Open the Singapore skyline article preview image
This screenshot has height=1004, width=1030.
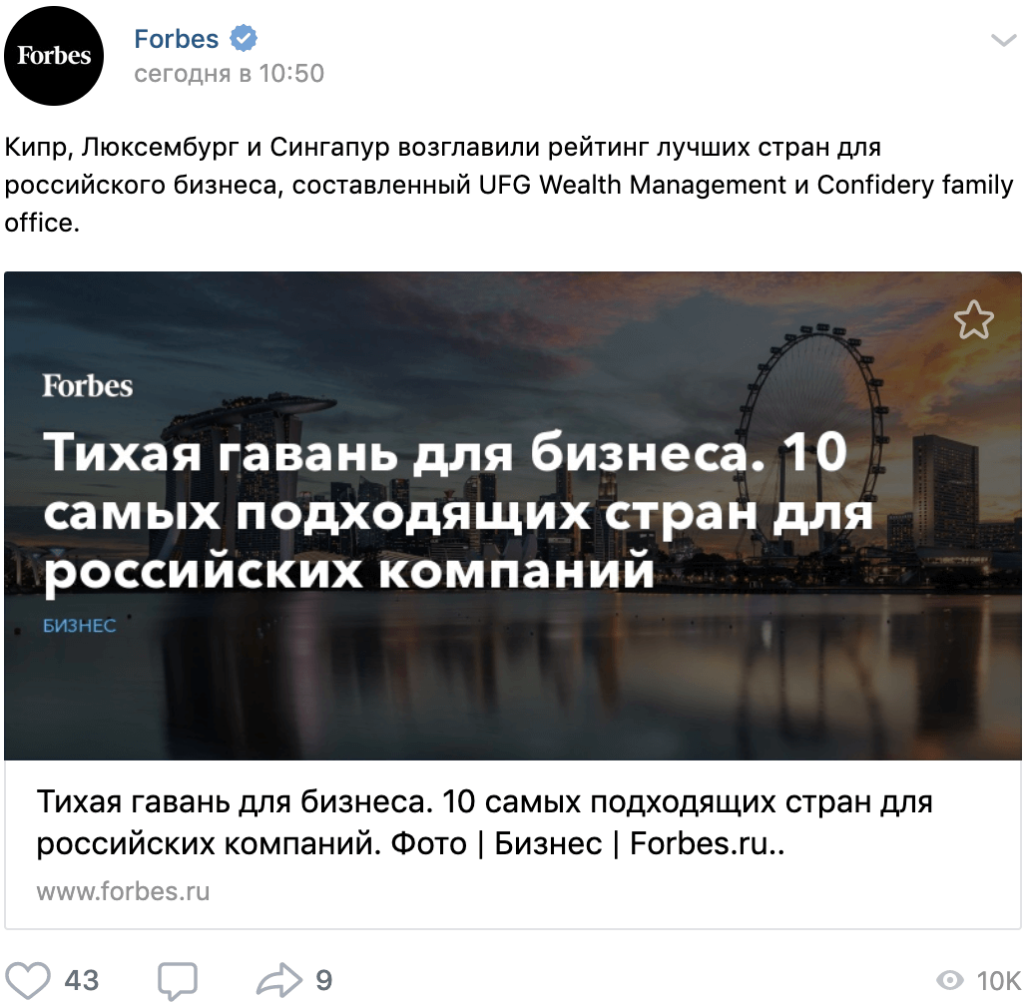(x=513, y=516)
